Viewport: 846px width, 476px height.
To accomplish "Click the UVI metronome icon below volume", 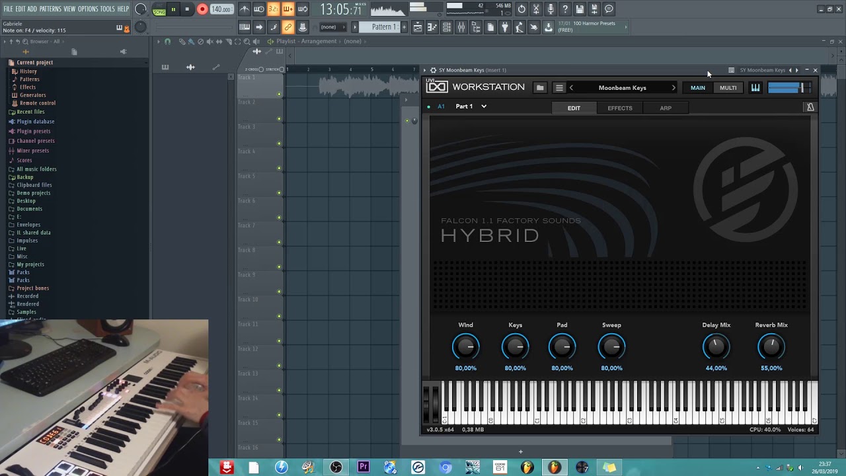I will (x=810, y=107).
